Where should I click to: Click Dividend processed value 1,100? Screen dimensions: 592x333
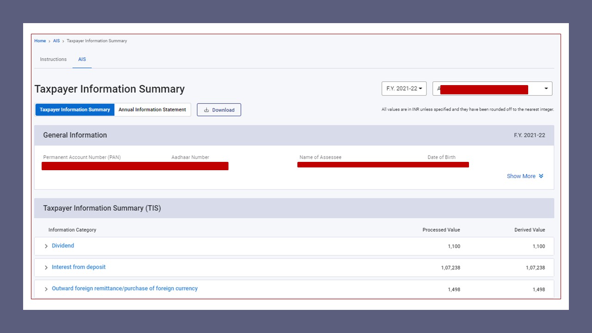[454, 247]
